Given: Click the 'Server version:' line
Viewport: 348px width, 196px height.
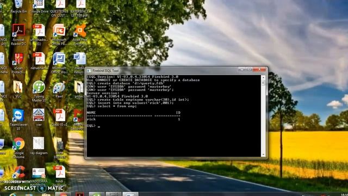Looking at the screenshot, I should (103, 93).
